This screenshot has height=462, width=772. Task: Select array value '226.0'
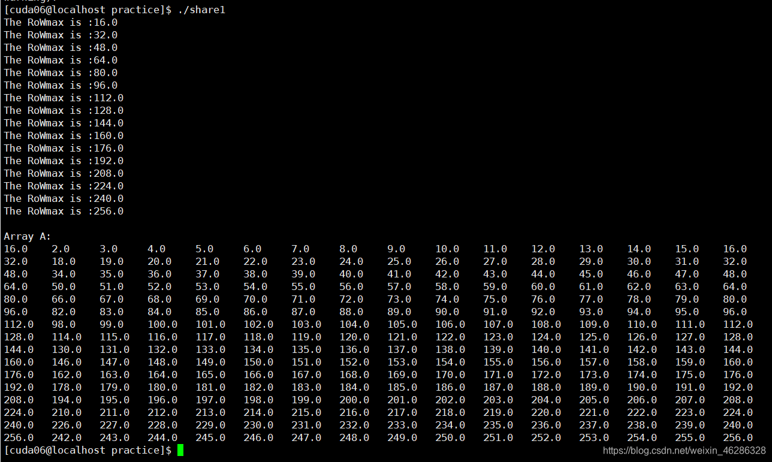[67, 425]
